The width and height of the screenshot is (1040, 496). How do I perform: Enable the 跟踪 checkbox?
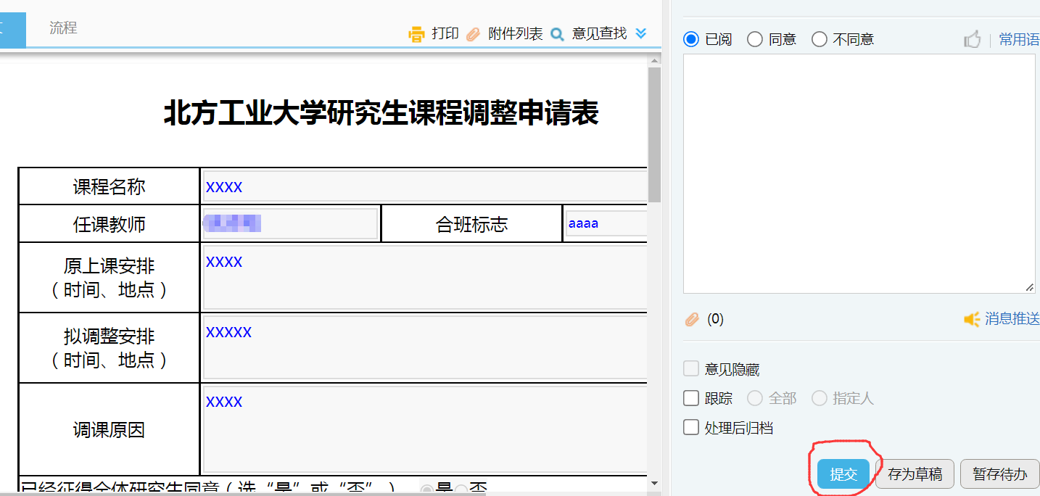tap(691, 398)
